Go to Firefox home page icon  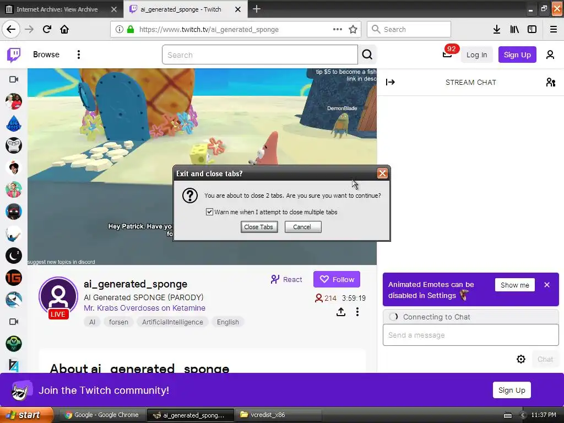pos(64,29)
